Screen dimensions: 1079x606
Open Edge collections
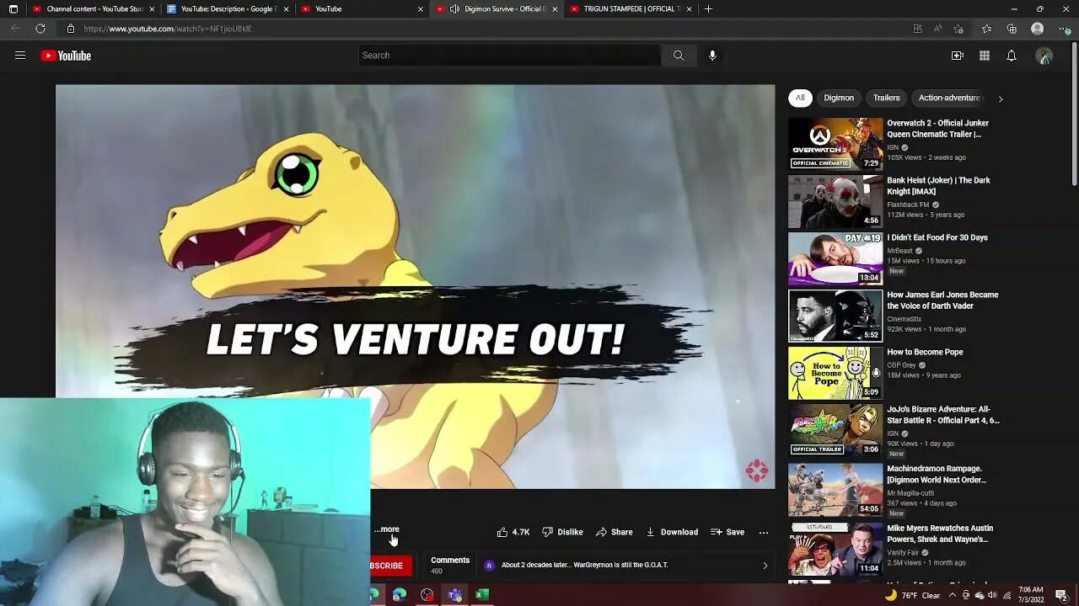[x=1012, y=29]
